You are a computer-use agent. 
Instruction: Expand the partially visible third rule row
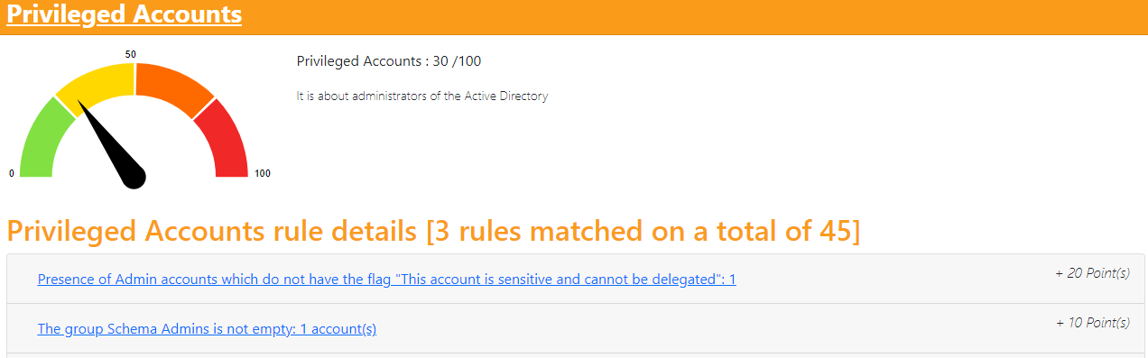pos(576,355)
